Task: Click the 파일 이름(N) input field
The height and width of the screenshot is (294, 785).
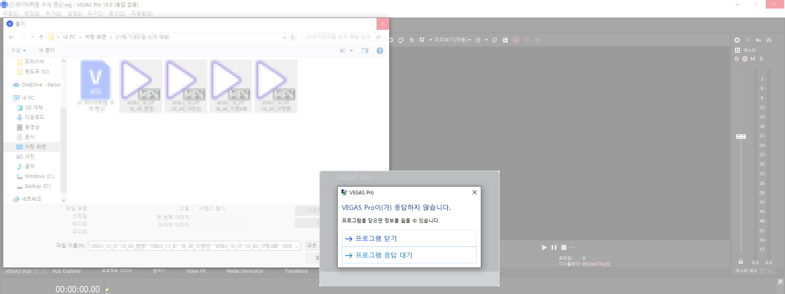Action: point(194,246)
